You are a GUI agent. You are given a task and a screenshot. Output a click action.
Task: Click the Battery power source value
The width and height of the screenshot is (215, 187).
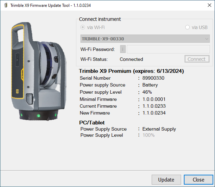click(150, 85)
